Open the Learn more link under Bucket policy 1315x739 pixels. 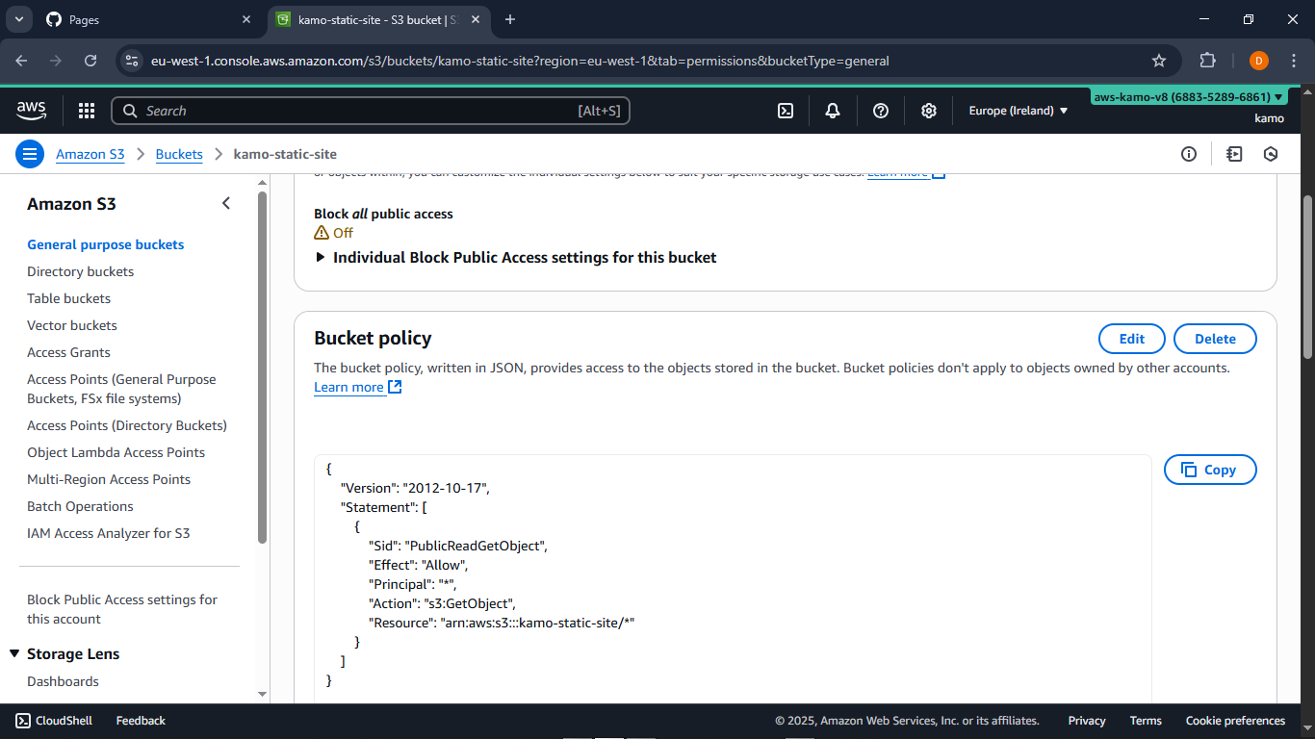[x=348, y=387]
